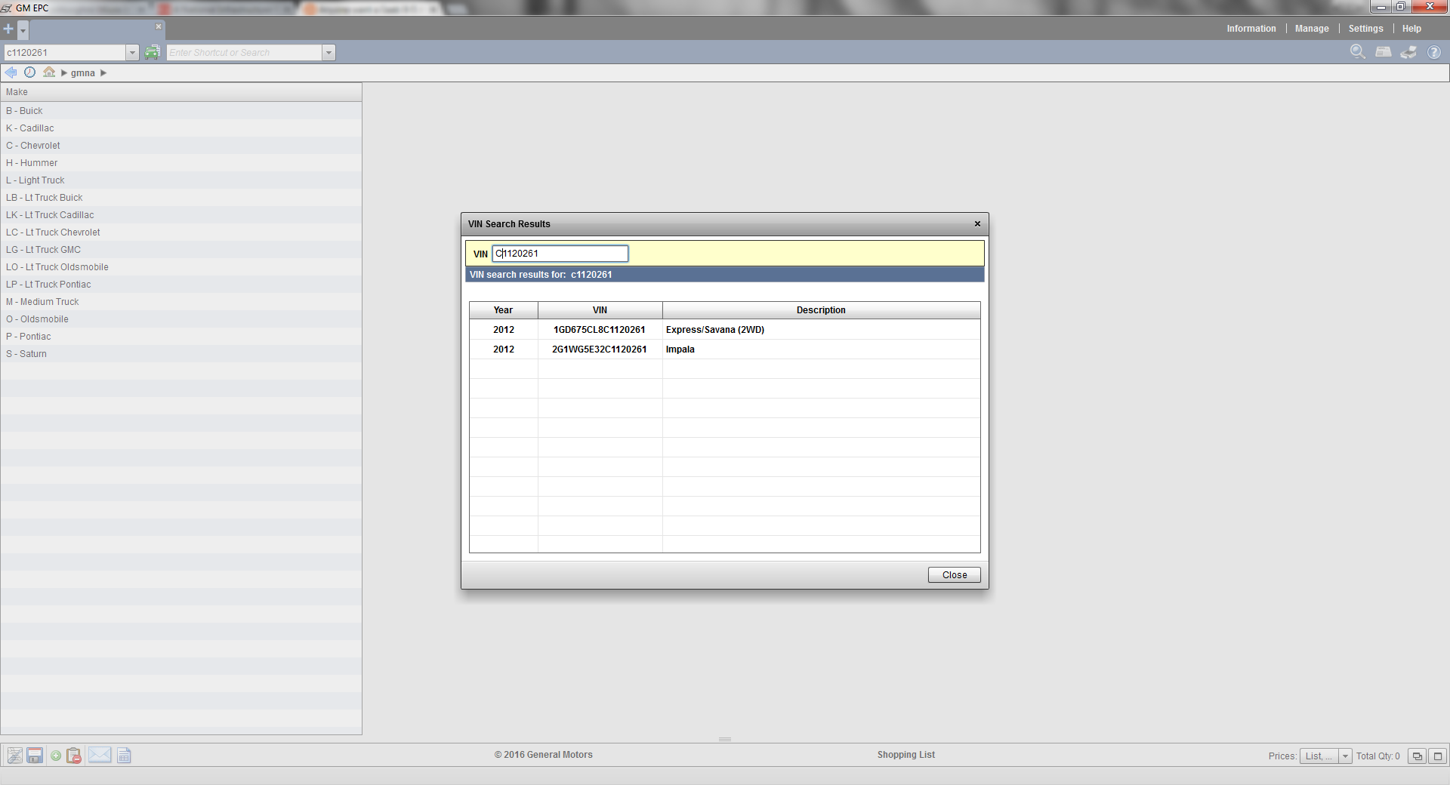Open the Manage menu
This screenshot has height=785, width=1450.
tap(1312, 29)
